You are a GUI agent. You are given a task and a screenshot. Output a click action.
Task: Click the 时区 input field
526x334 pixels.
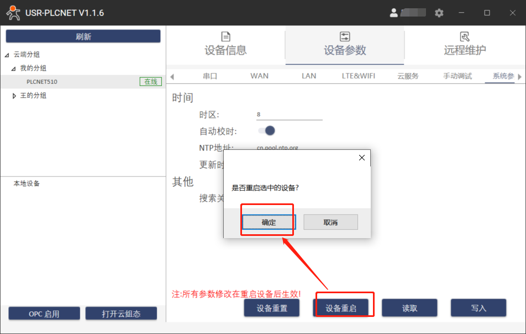(289, 115)
